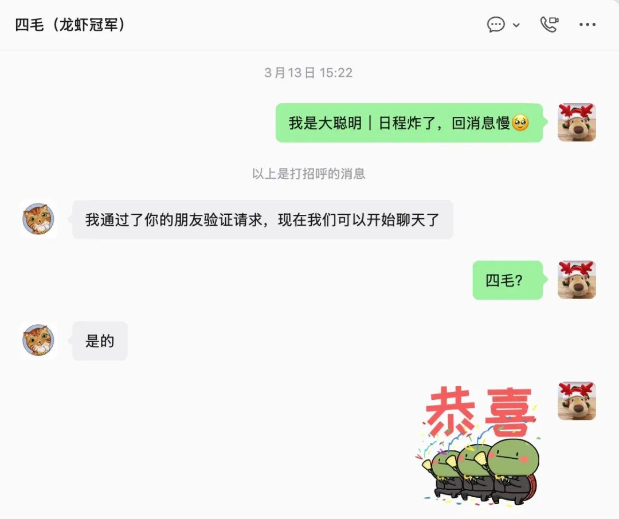
Task: Click the 以上是打招呼的消息 system notice
Action: (x=309, y=174)
